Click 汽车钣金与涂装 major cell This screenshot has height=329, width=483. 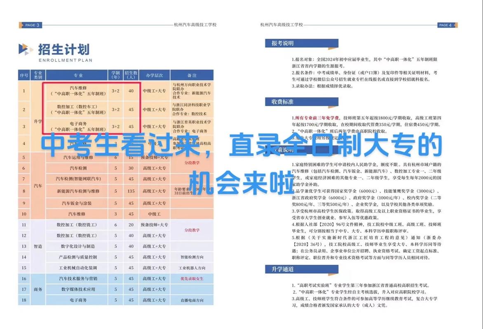(77, 203)
